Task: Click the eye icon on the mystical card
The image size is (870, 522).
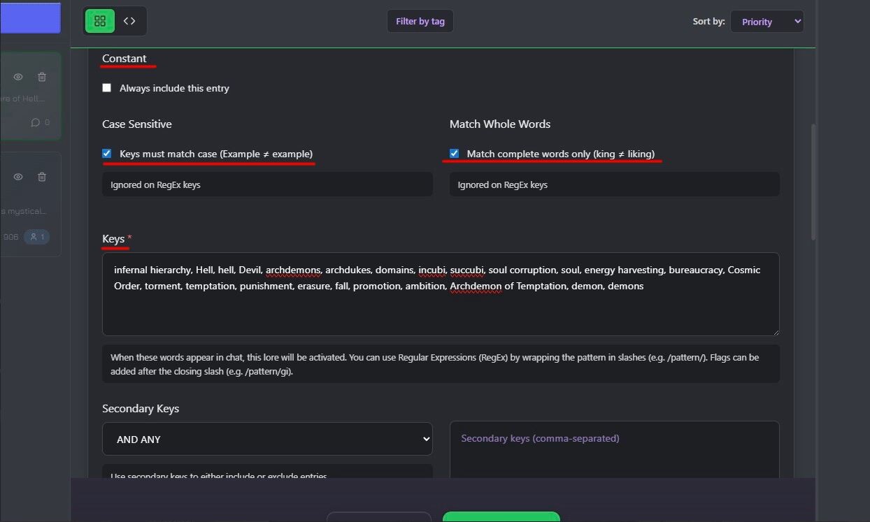Action: coord(18,177)
